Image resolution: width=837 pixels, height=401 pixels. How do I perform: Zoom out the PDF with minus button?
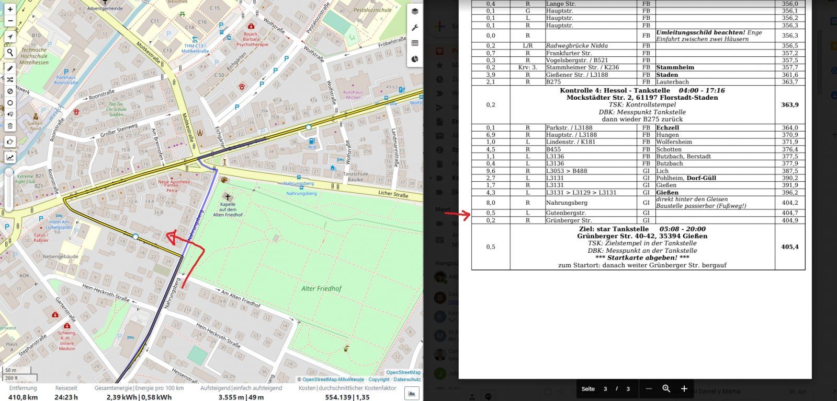pos(649,389)
